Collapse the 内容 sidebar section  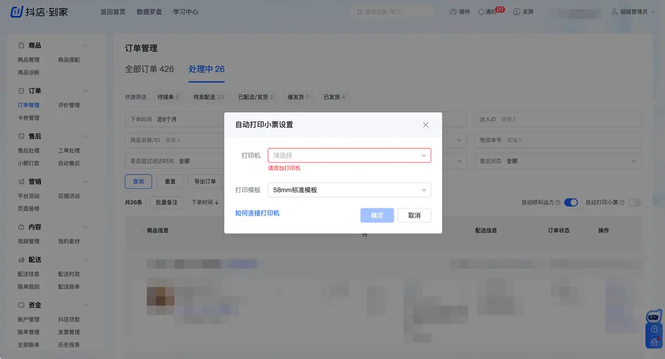pos(85,227)
